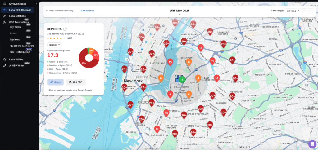318x150 pixels.
Task: Click the AI GBP Writer pen icon
Action: [5, 66]
